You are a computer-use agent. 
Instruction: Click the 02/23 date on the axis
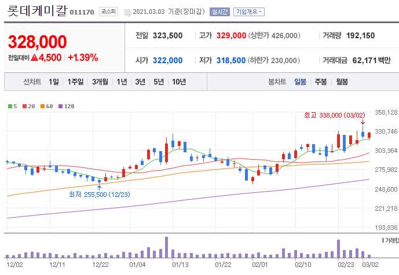pyautogui.click(x=346, y=265)
